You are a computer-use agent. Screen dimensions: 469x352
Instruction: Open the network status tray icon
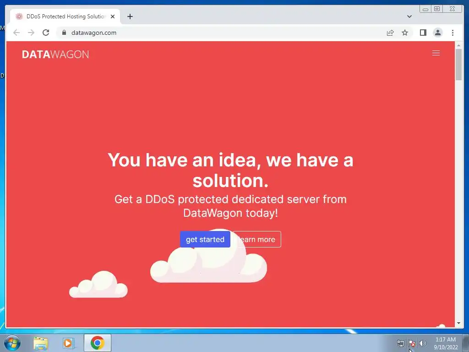(x=400, y=343)
